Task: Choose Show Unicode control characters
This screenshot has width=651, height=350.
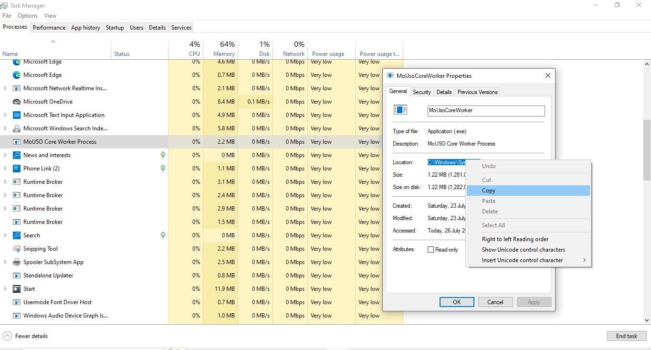Action: (528, 250)
